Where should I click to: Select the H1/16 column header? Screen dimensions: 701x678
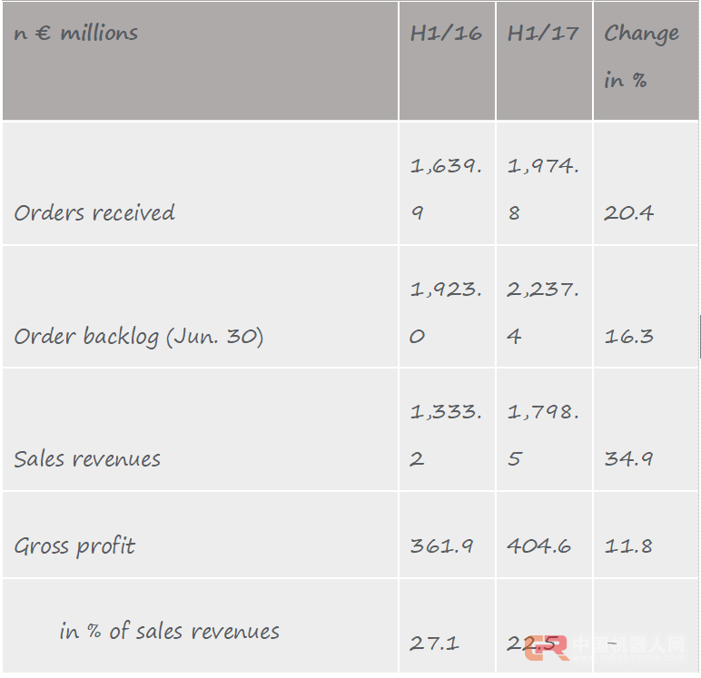point(446,34)
